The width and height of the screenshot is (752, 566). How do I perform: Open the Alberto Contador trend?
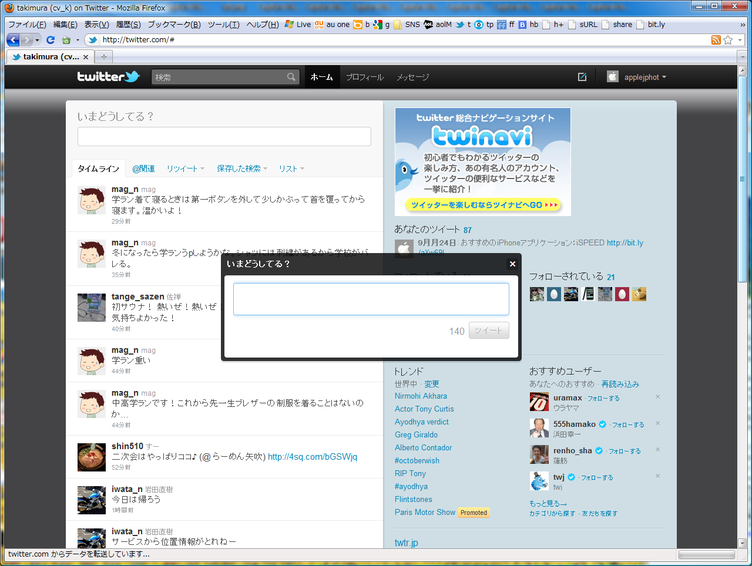coord(423,448)
